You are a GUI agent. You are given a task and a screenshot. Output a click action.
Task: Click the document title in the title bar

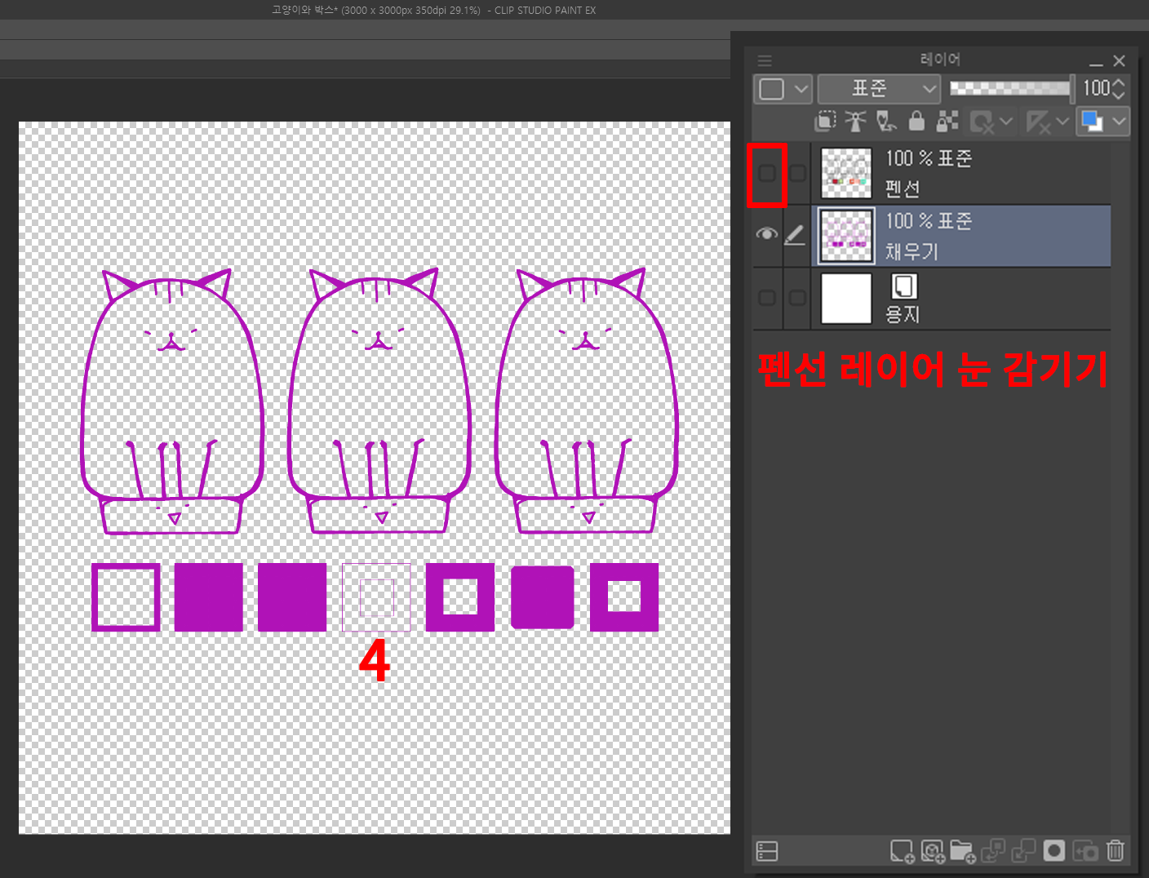[x=434, y=10]
